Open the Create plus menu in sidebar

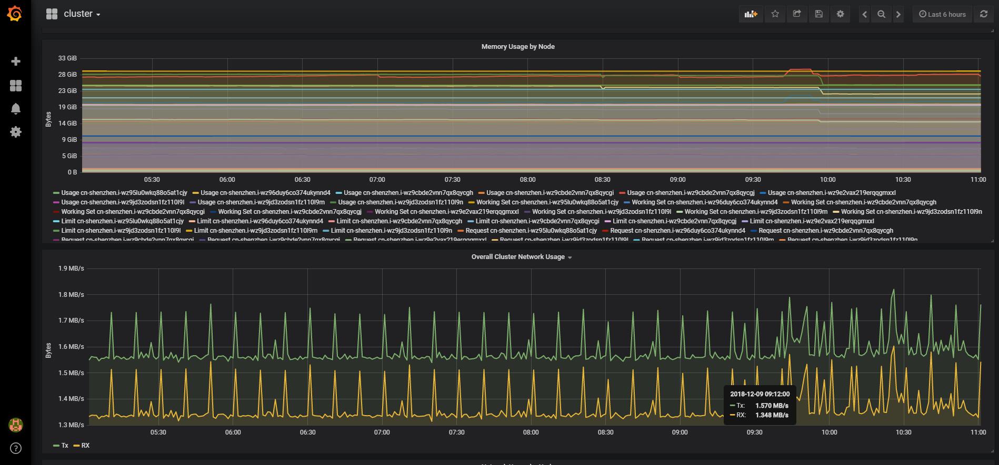pyautogui.click(x=16, y=61)
